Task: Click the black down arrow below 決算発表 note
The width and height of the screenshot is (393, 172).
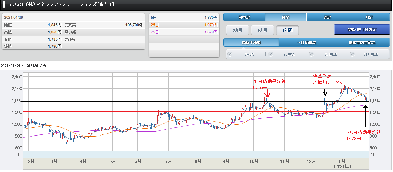Action: (325, 92)
